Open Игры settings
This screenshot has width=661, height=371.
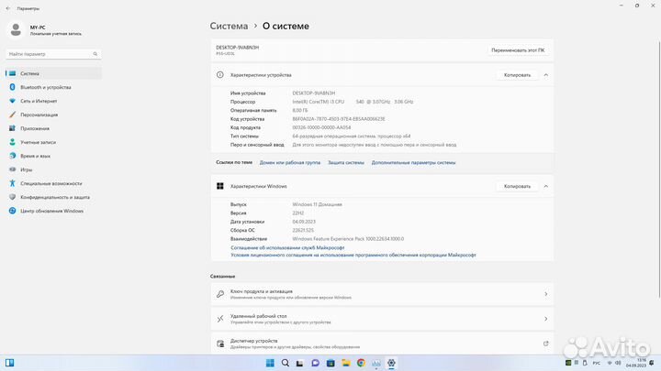coord(53,169)
